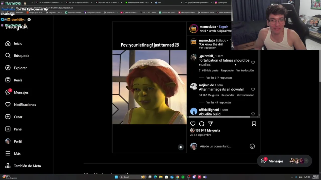
Task: Share the post with paper-plane icon
Action: 210,124
